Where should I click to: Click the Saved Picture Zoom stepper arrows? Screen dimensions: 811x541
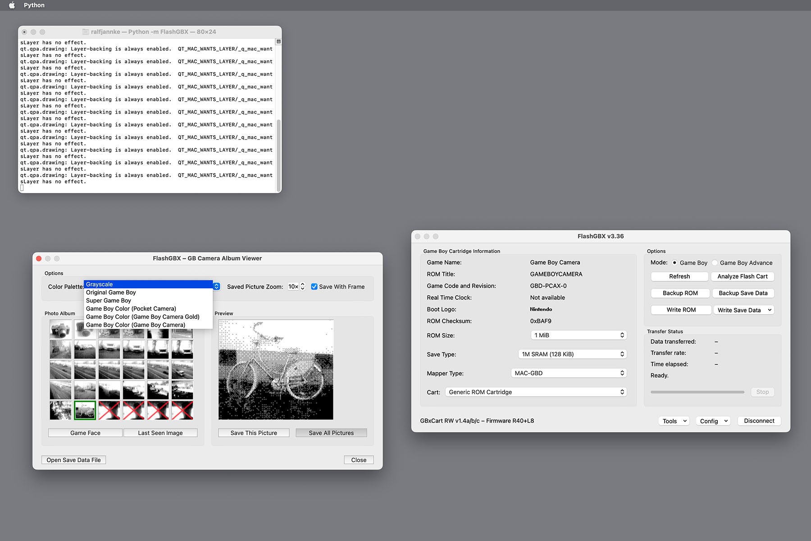[303, 287]
